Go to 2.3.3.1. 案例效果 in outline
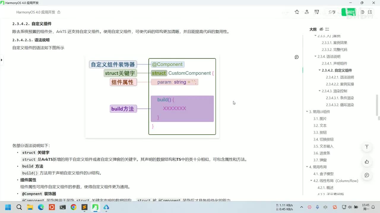The image size is (380, 213). pyautogui.click(x=334, y=43)
